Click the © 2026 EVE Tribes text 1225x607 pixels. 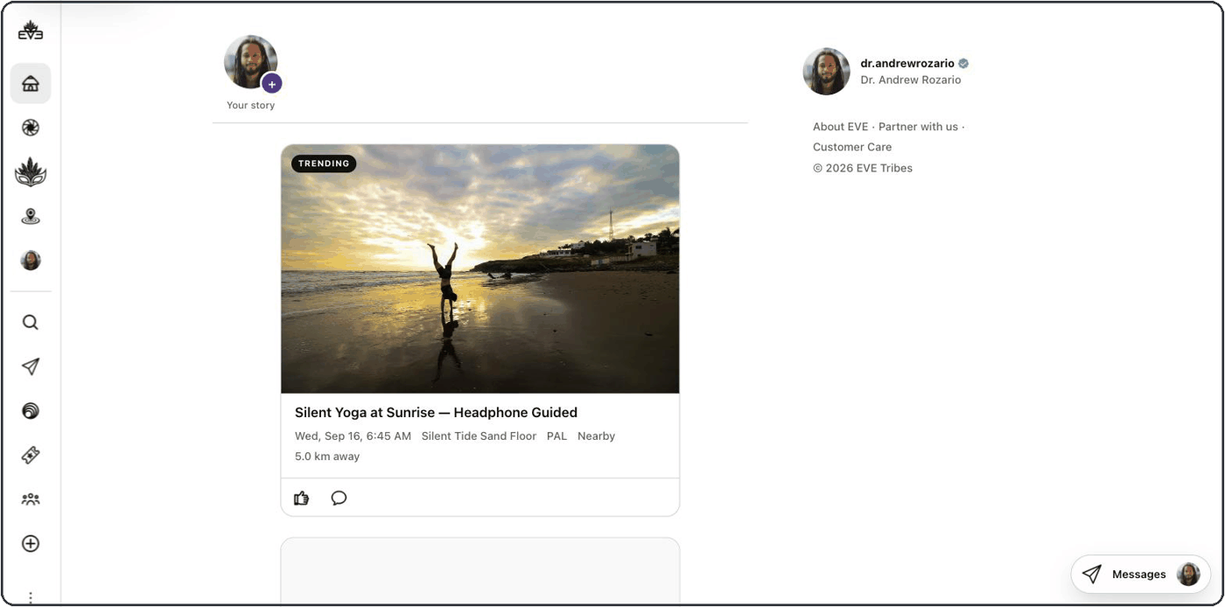(x=863, y=168)
